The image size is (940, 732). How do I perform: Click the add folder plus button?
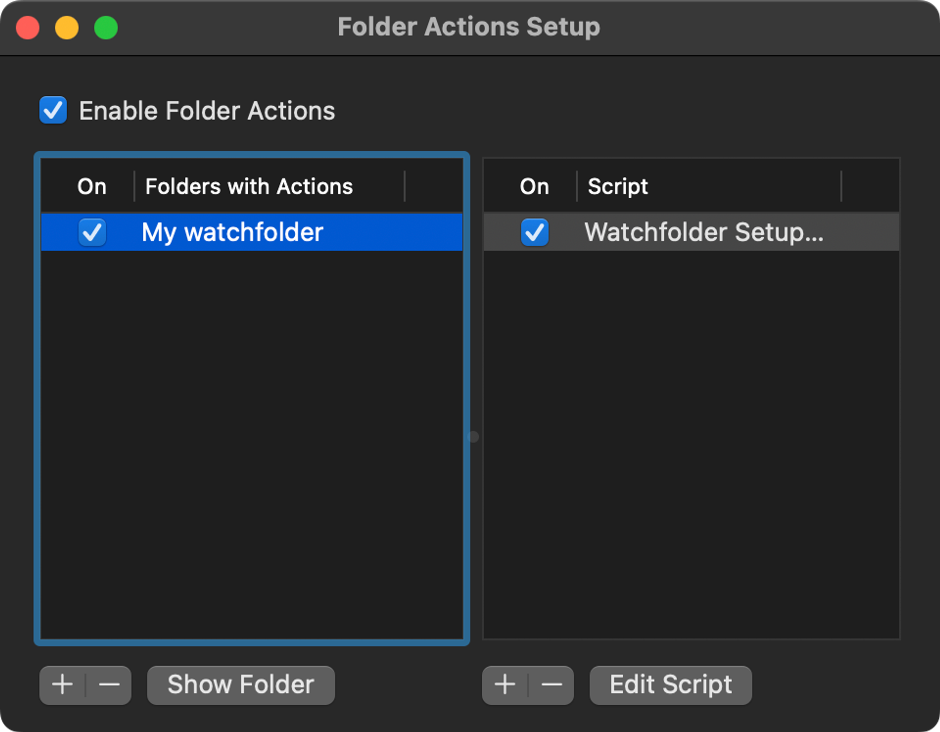pos(63,685)
